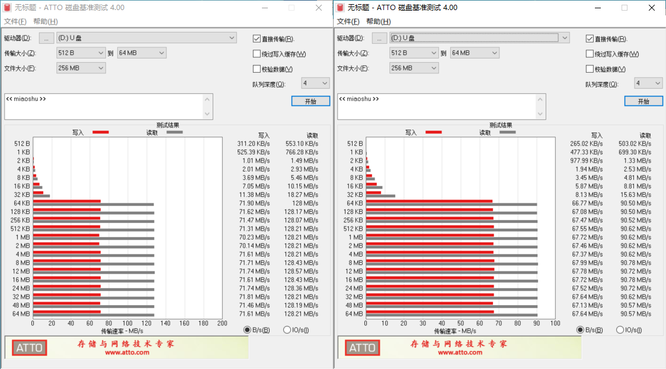Click the drive browse "..." button, left window
The height and width of the screenshot is (369, 666).
click(46, 38)
